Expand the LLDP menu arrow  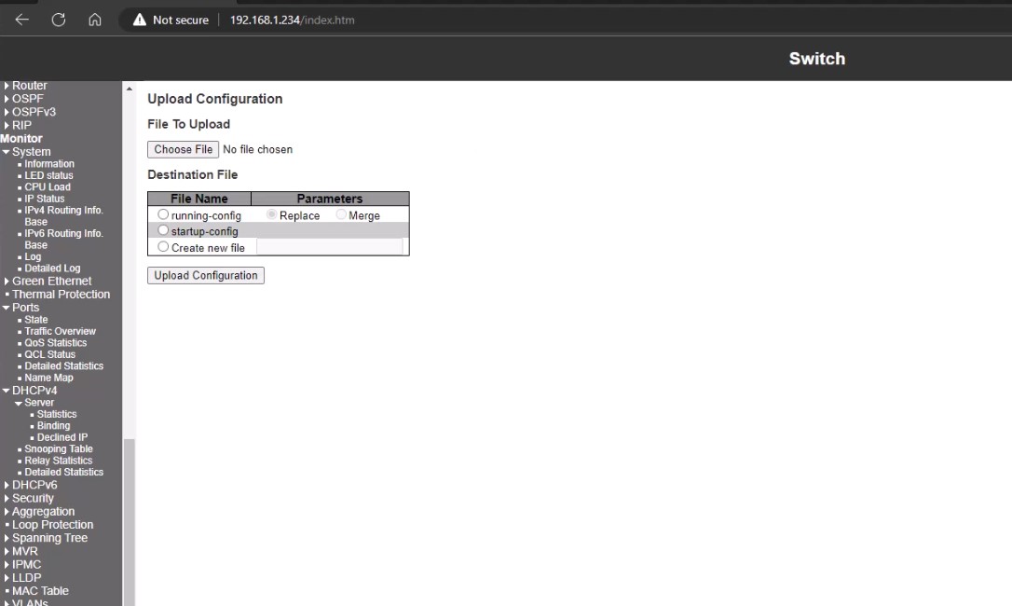tap(7, 578)
